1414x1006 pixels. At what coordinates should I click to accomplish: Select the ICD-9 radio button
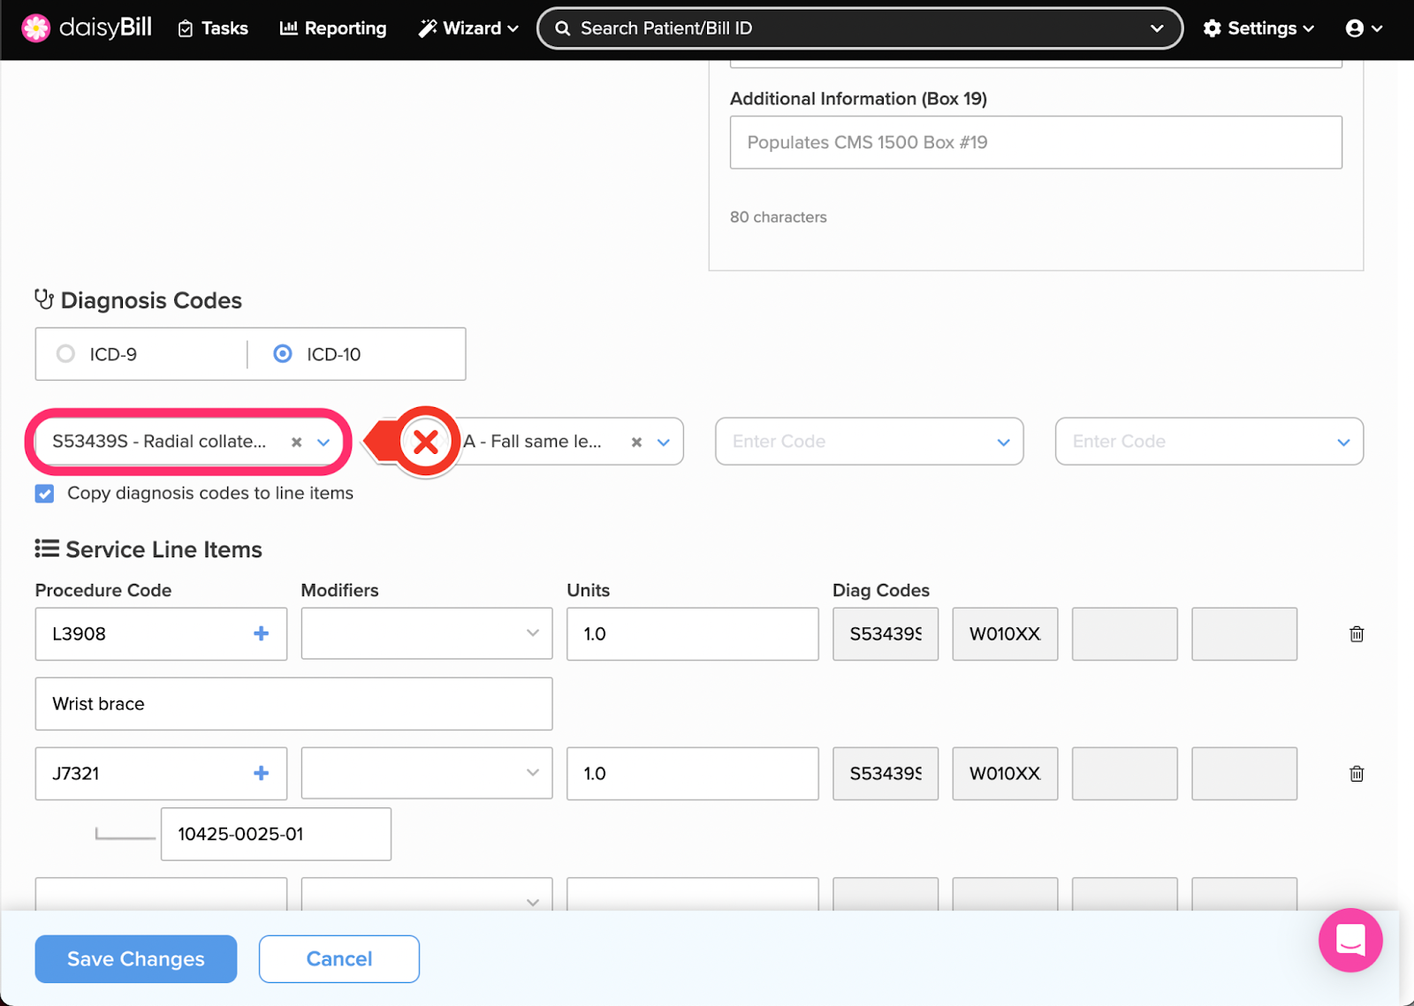click(x=66, y=354)
